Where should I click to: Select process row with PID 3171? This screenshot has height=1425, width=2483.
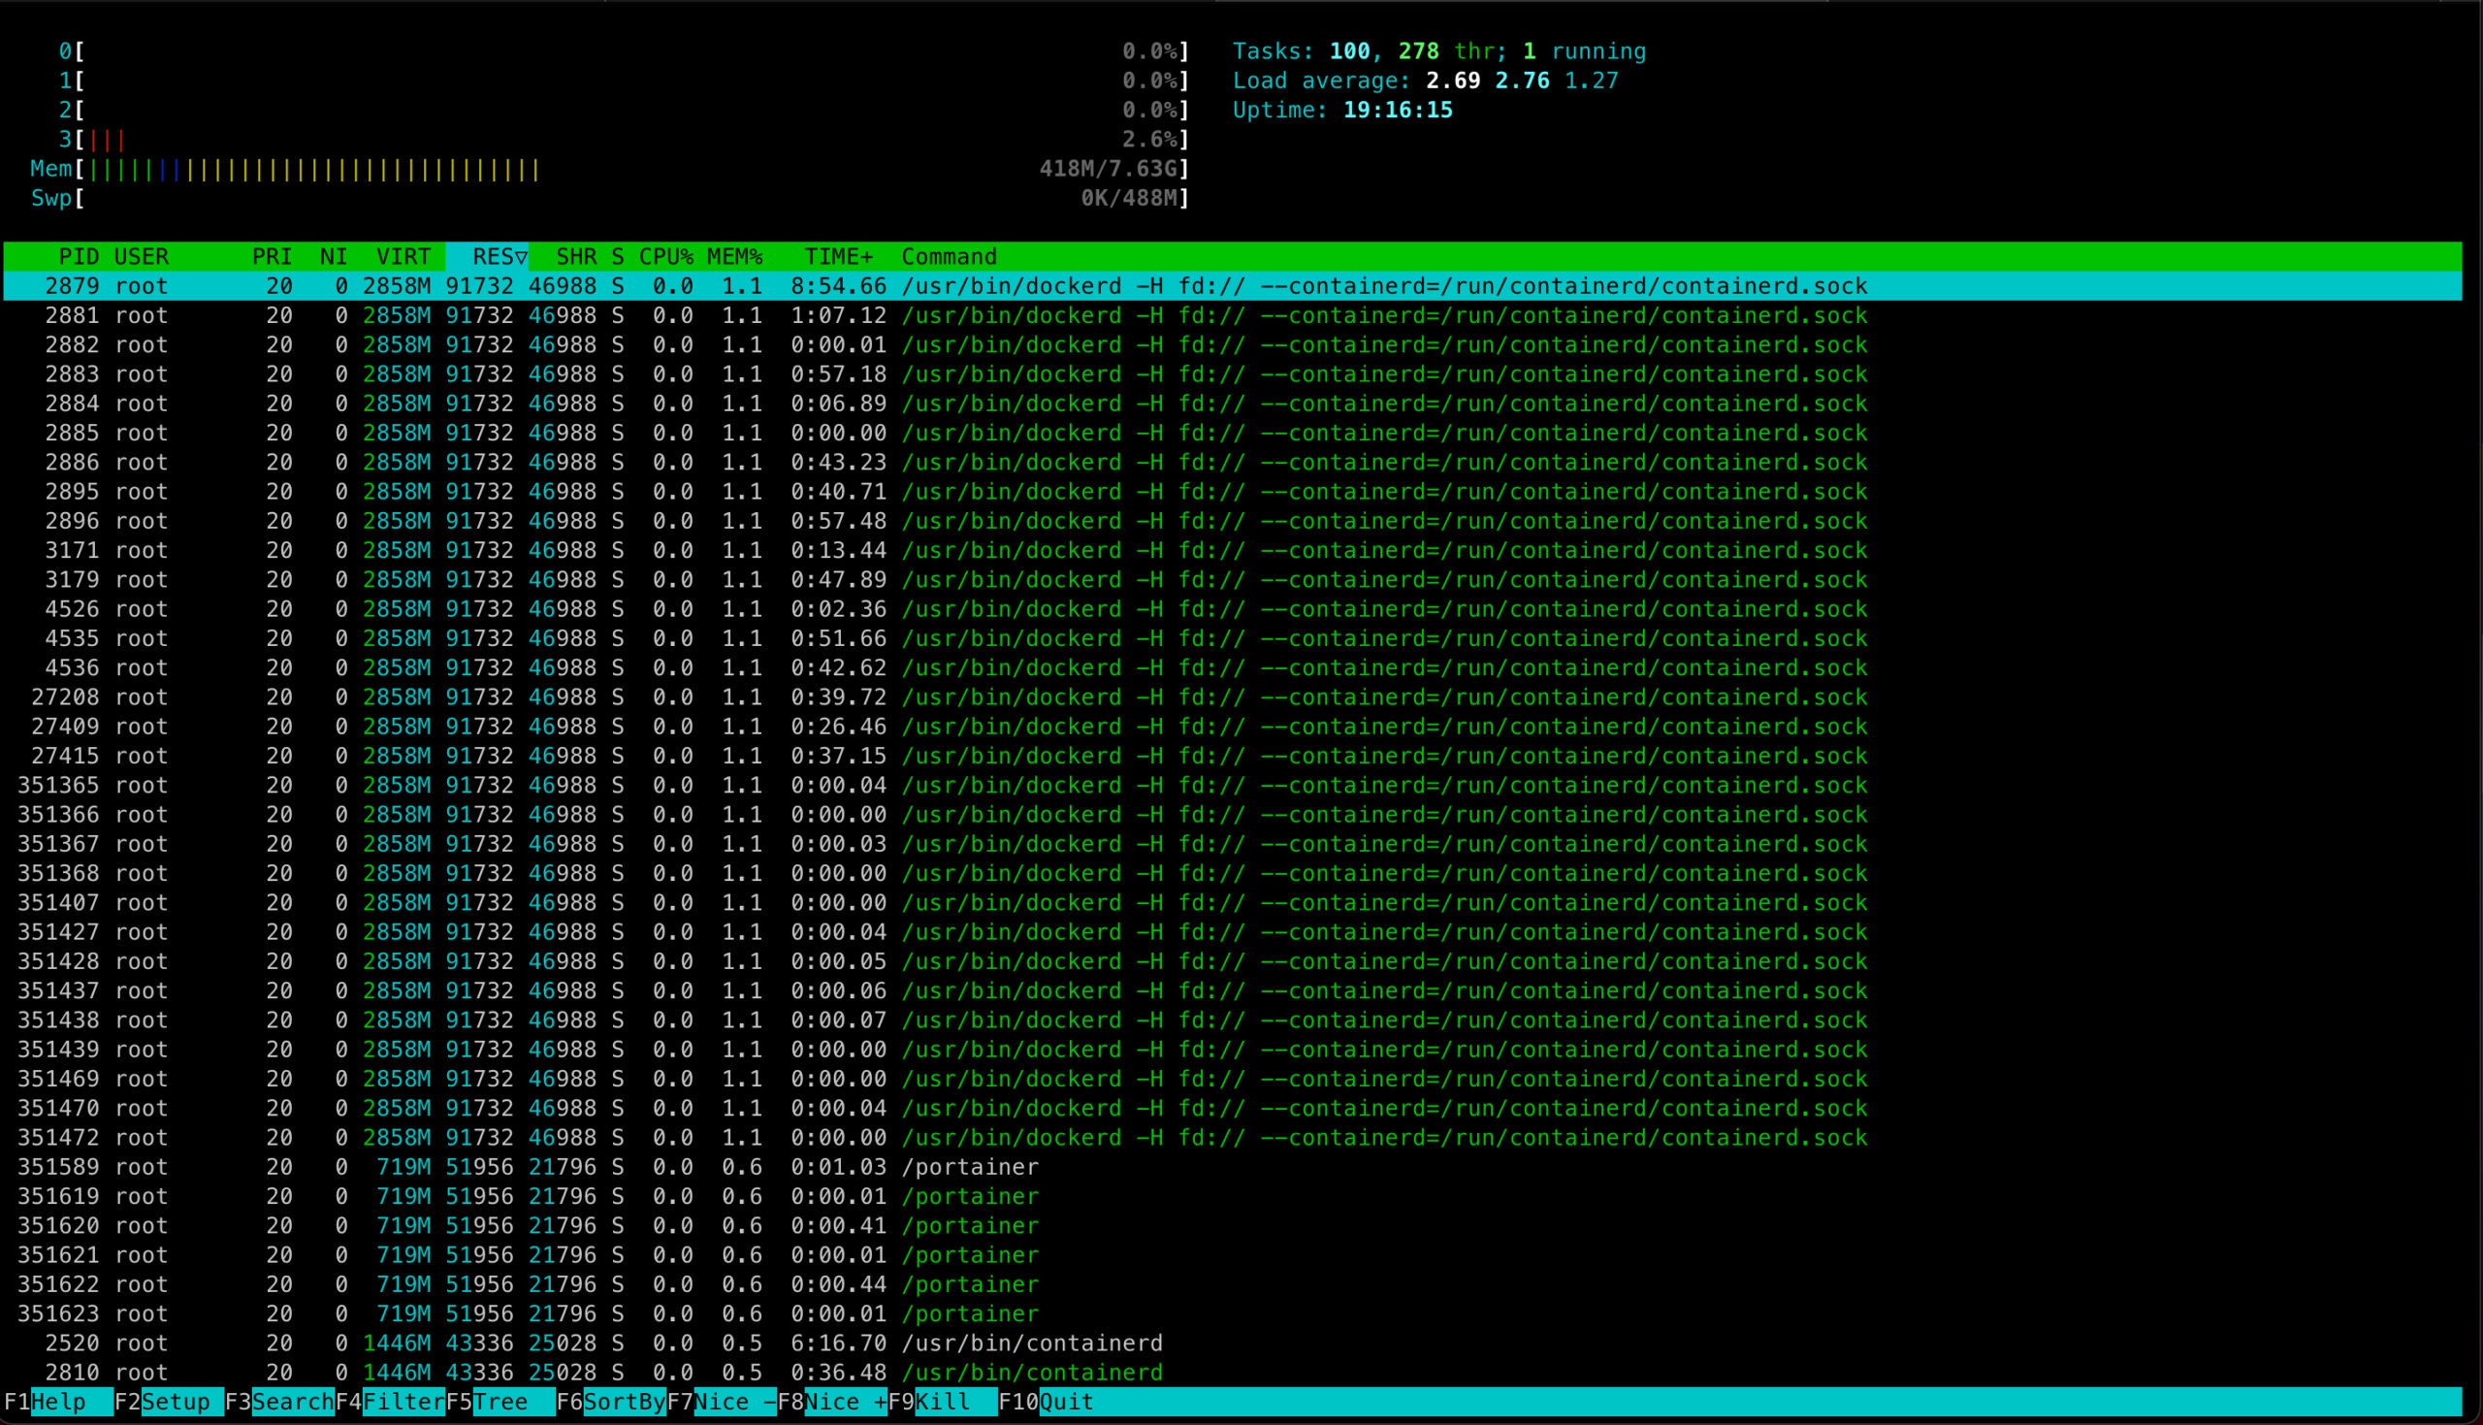[1233, 550]
